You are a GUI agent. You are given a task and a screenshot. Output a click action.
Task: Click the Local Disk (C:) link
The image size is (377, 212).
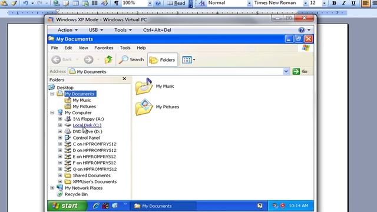pos(87,125)
